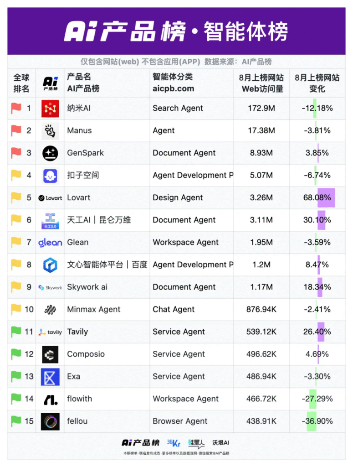This screenshot has height=467, width=353.
Task: Click the Minmax Agent waveform logo
Action: click(x=50, y=310)
